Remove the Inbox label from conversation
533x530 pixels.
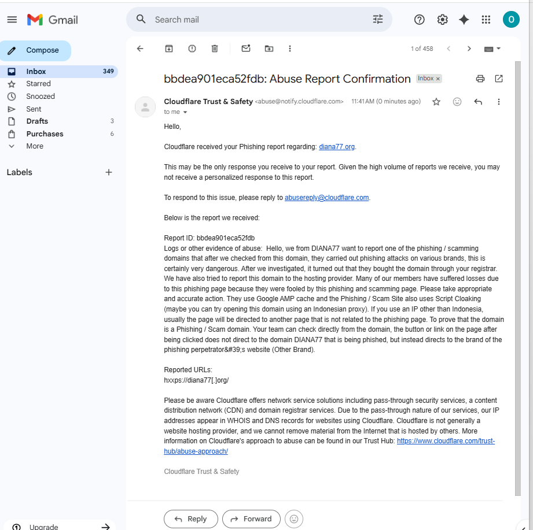[438, 79]
